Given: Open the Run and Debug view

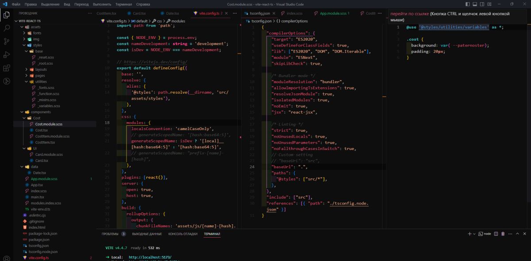Looking at the screenshot, I should pyautogui.click(x=7, y=55).
